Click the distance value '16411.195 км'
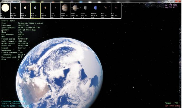The height and width of the screenshot is (108, 182). [23, 25]
